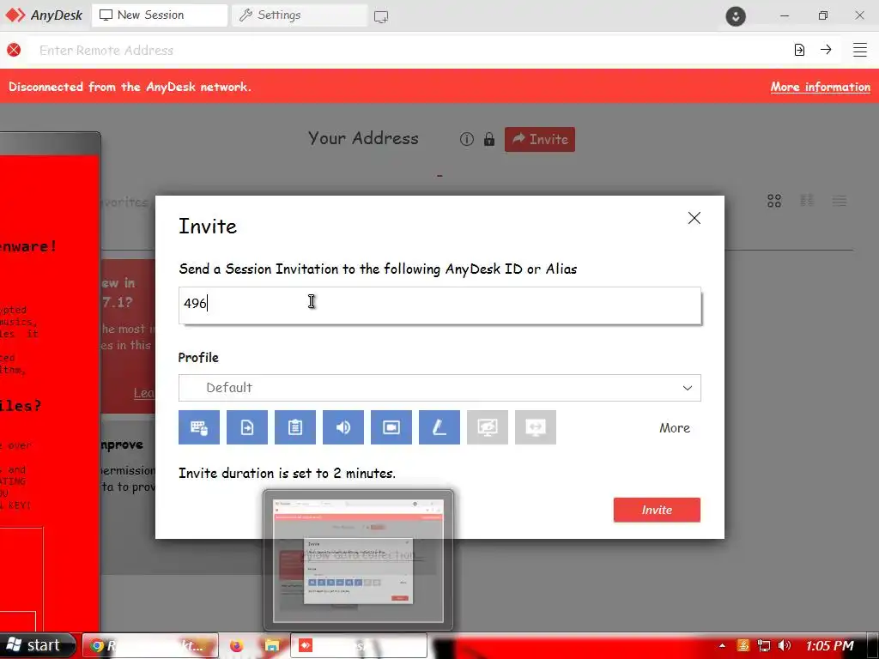Click the AnyDesk window preview thumbnail
The height and width of the screenshot is (659, 879).
[x=358, y=560]
